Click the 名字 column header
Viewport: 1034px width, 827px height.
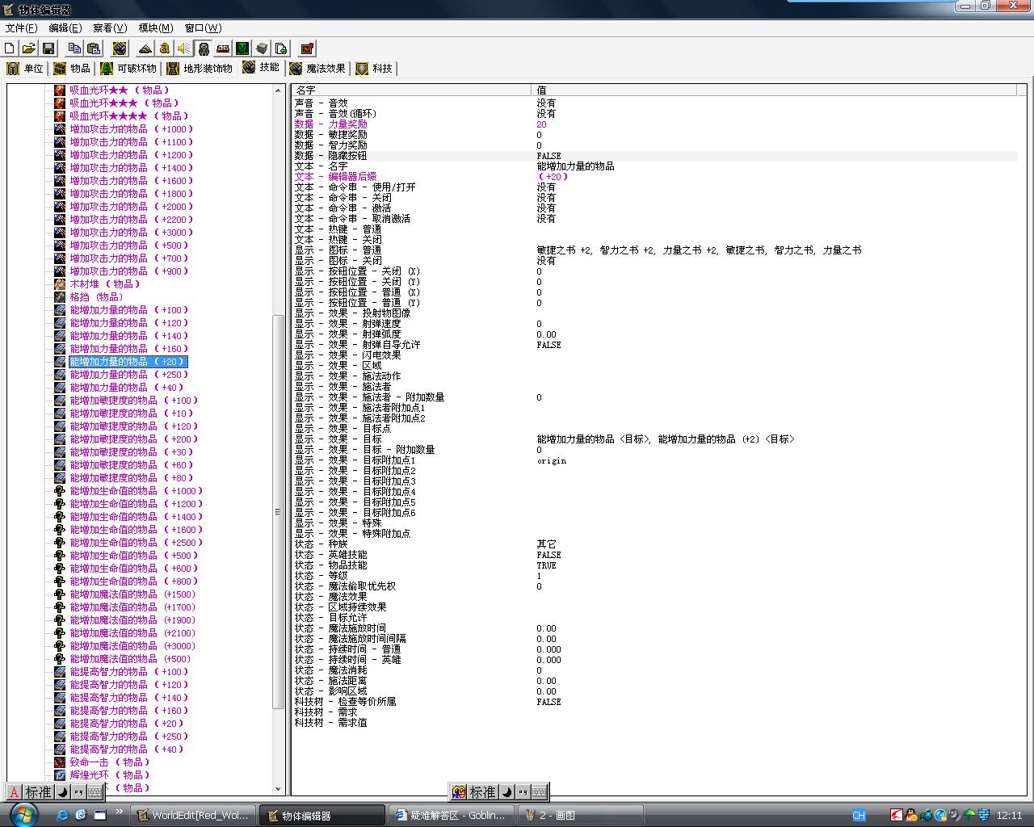[x=411, y=90]
